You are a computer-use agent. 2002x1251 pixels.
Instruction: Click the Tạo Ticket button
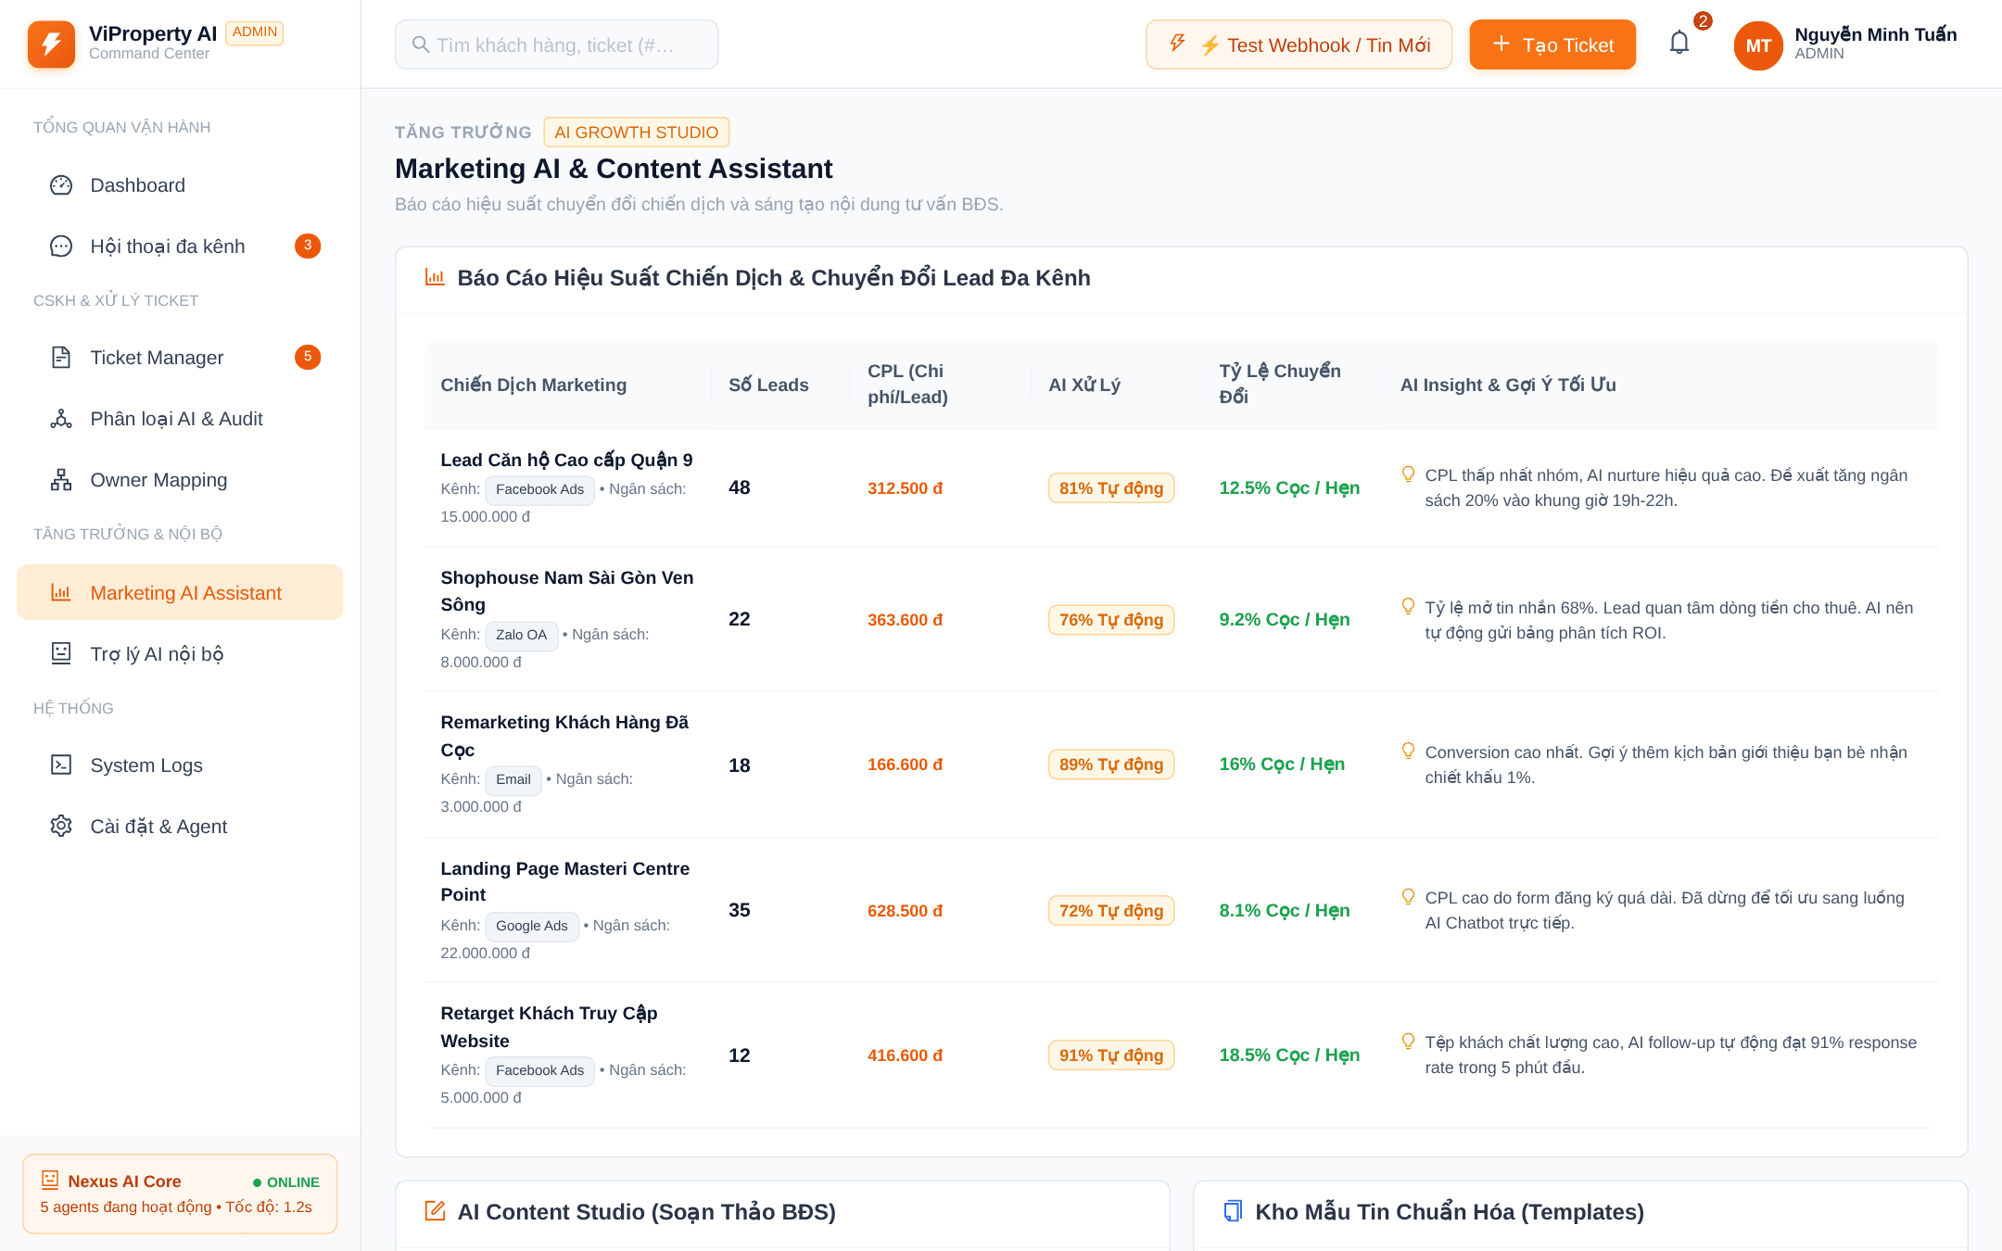(1552, 44)
